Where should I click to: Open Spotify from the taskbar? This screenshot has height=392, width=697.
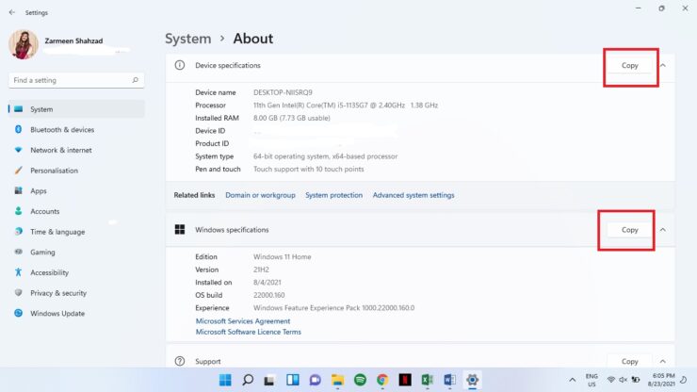coord(360,380)
